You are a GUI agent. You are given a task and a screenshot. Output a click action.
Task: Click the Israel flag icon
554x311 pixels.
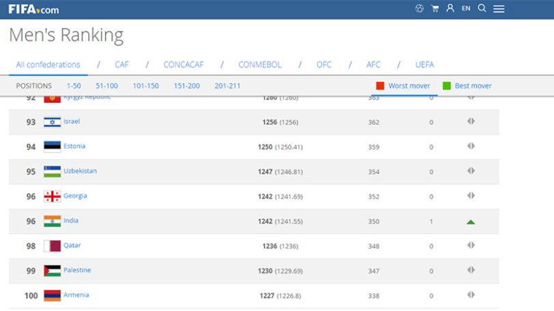click(x=53, y=122)
